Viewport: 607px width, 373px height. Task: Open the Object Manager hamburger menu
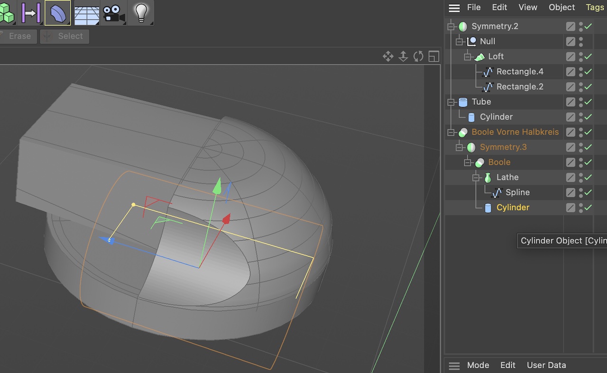[x=454, y=8]
